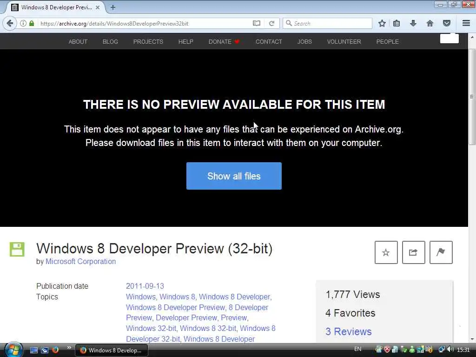Image resolution: width=476 pixels, height=357 pixels.
Task: Select Windows 8 Develop... taskbar button
Action: click(x=112, y=350)
